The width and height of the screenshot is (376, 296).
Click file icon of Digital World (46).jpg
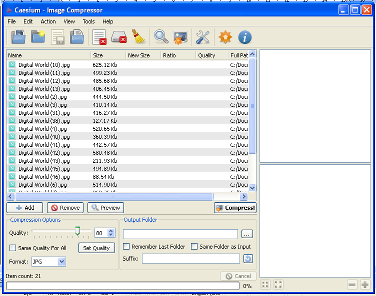pyautogui.click(x=12, y=176)
